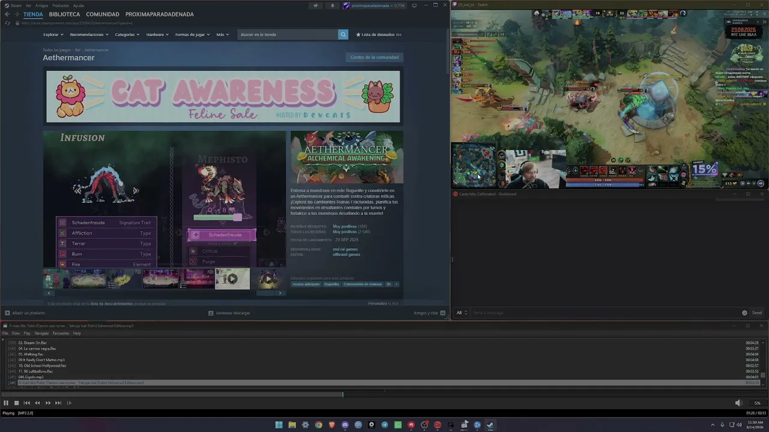769x432 pixels.
Task: Click the Gestionar descargas icon
Action: pyautogui.click(x=211, y=313)
